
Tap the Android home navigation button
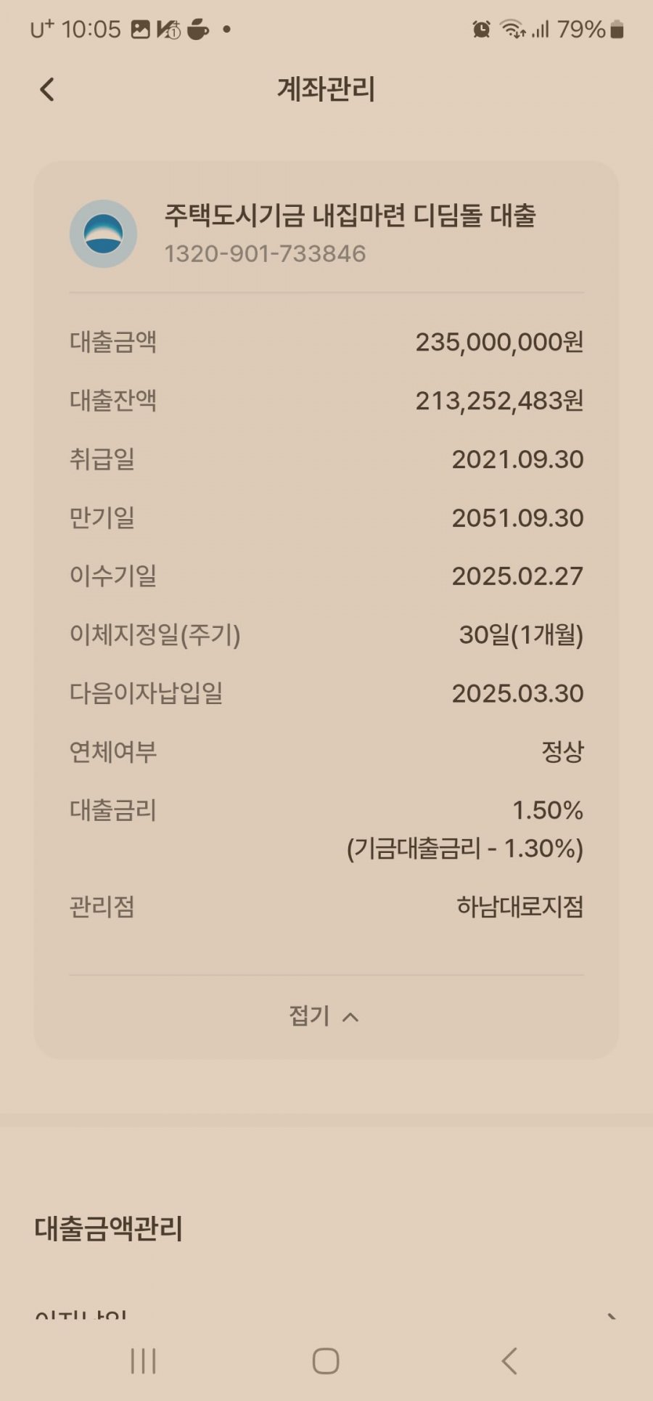tap(326, 1361)
